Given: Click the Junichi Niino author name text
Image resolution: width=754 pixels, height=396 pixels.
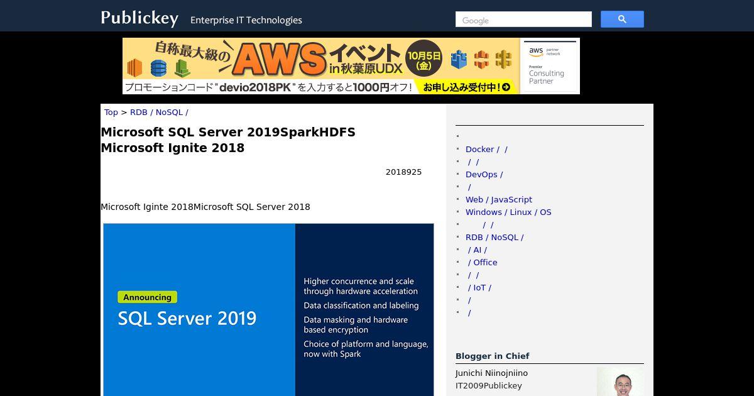Looking at the screenshot, I should click(x=491, y=373).
